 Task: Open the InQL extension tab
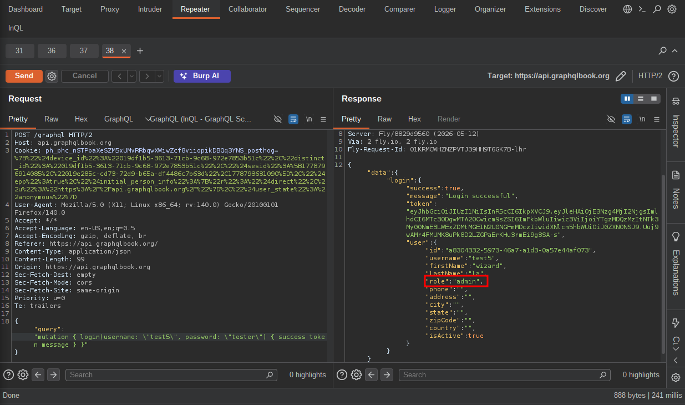coord(16,28)
